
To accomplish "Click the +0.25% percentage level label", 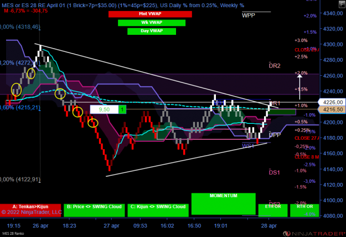I will 302,130.
